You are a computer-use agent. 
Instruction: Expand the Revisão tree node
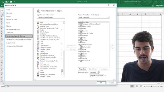click(x=79, y=40)
